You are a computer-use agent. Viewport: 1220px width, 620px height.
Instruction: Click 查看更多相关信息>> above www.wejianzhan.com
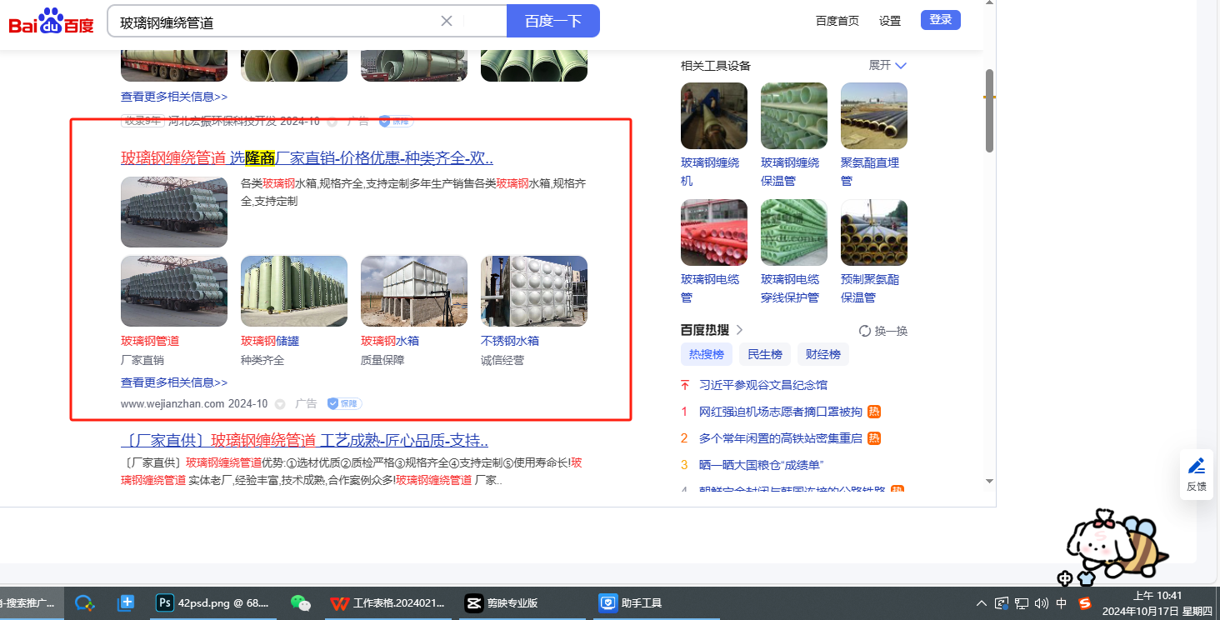(x=174, y=382)
